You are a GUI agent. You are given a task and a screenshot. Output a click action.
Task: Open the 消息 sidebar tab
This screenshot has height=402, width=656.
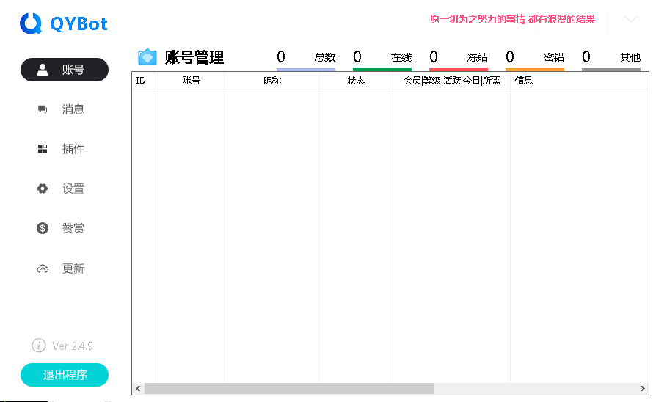(x=65, y=109)
